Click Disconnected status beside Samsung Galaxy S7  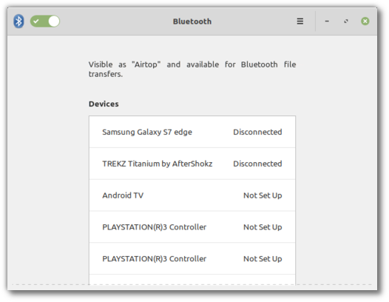257,132
